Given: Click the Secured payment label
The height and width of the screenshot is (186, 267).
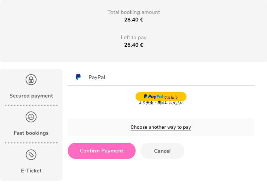Looking at the screenshot, I should pos(31,96).
